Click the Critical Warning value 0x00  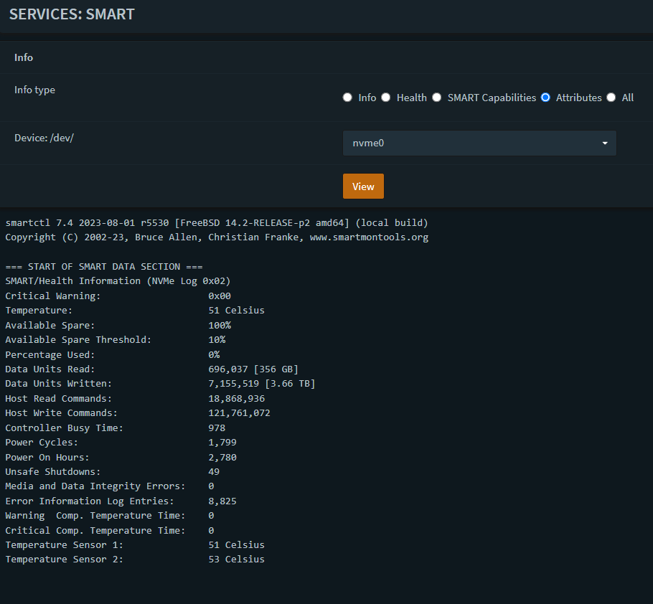(x=220, y=296)
